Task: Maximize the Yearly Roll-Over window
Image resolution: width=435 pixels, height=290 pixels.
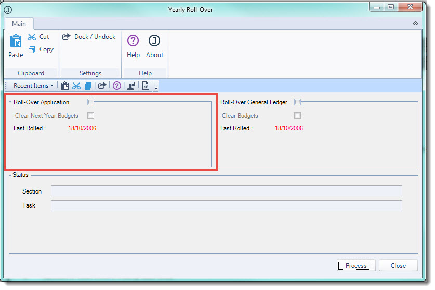Action: coord(391,7)
